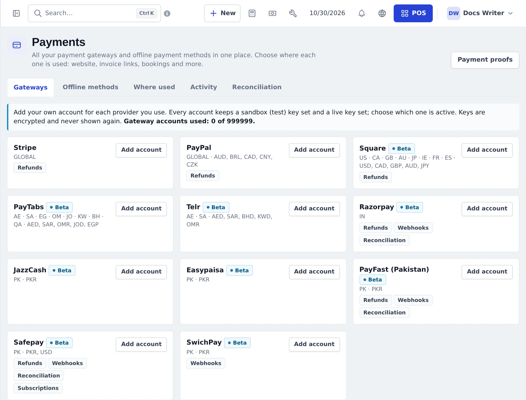Expand the Docs Writer user menu
Image resolution: width=526 pixels, height=400 pixels.
pos(480,13)
